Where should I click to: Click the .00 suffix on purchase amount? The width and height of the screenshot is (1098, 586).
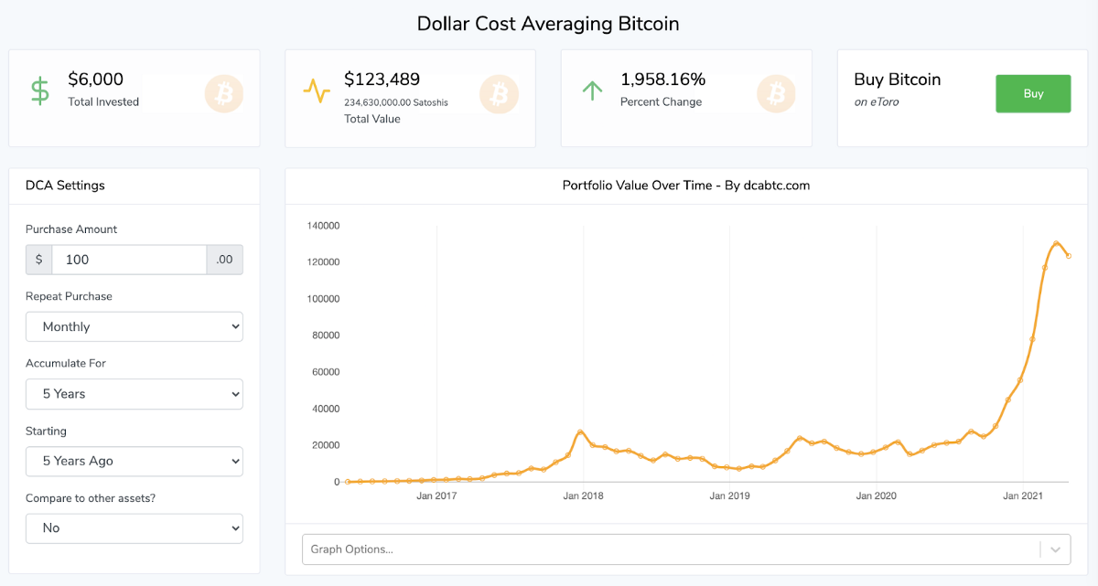tap(225, 260)
